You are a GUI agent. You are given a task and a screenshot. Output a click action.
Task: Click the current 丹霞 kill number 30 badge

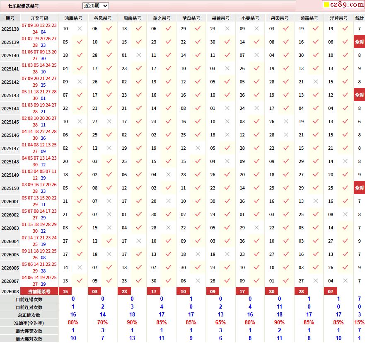click(x=272, y=291)
